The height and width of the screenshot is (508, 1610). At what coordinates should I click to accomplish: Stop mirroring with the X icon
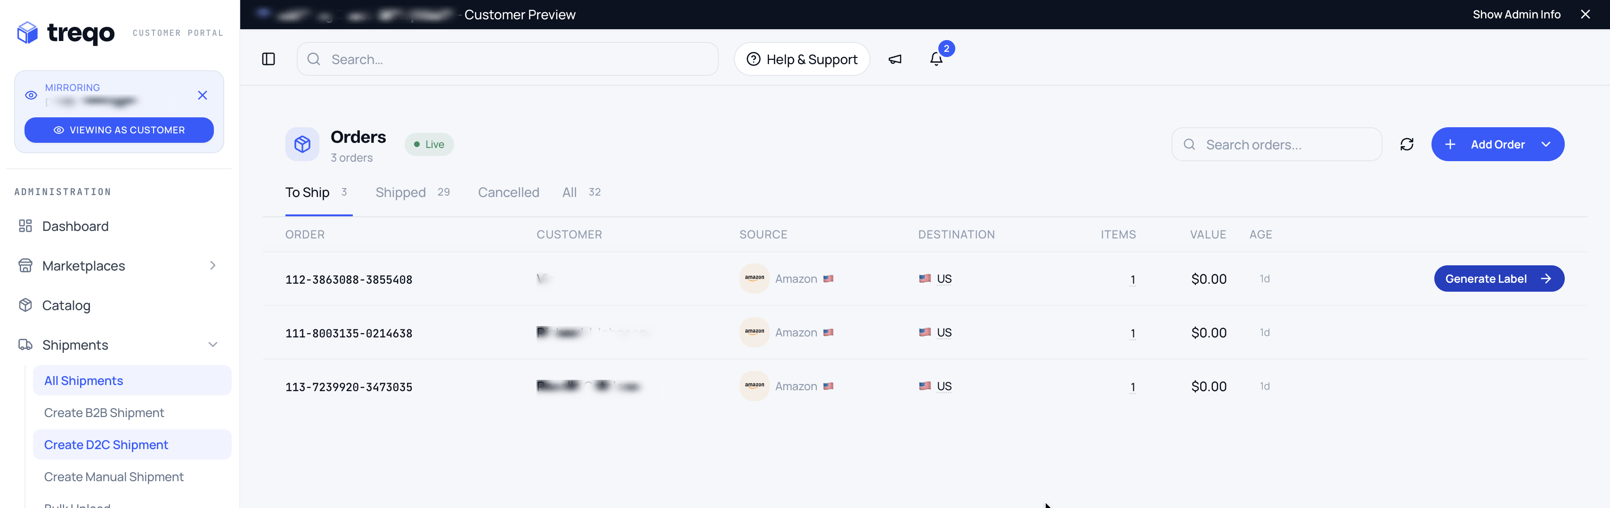pos(203,95)
